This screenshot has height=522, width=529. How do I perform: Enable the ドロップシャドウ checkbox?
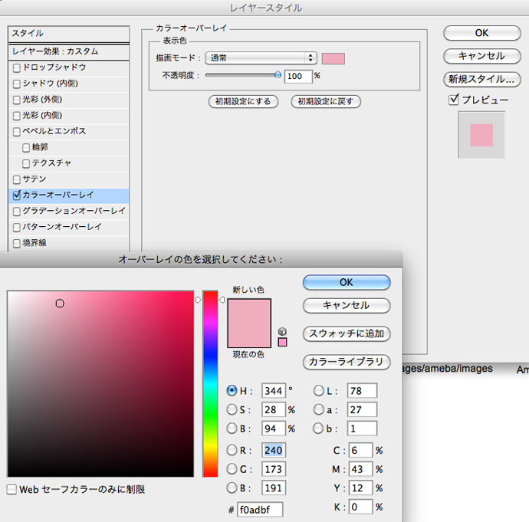[x=17, y=67]
